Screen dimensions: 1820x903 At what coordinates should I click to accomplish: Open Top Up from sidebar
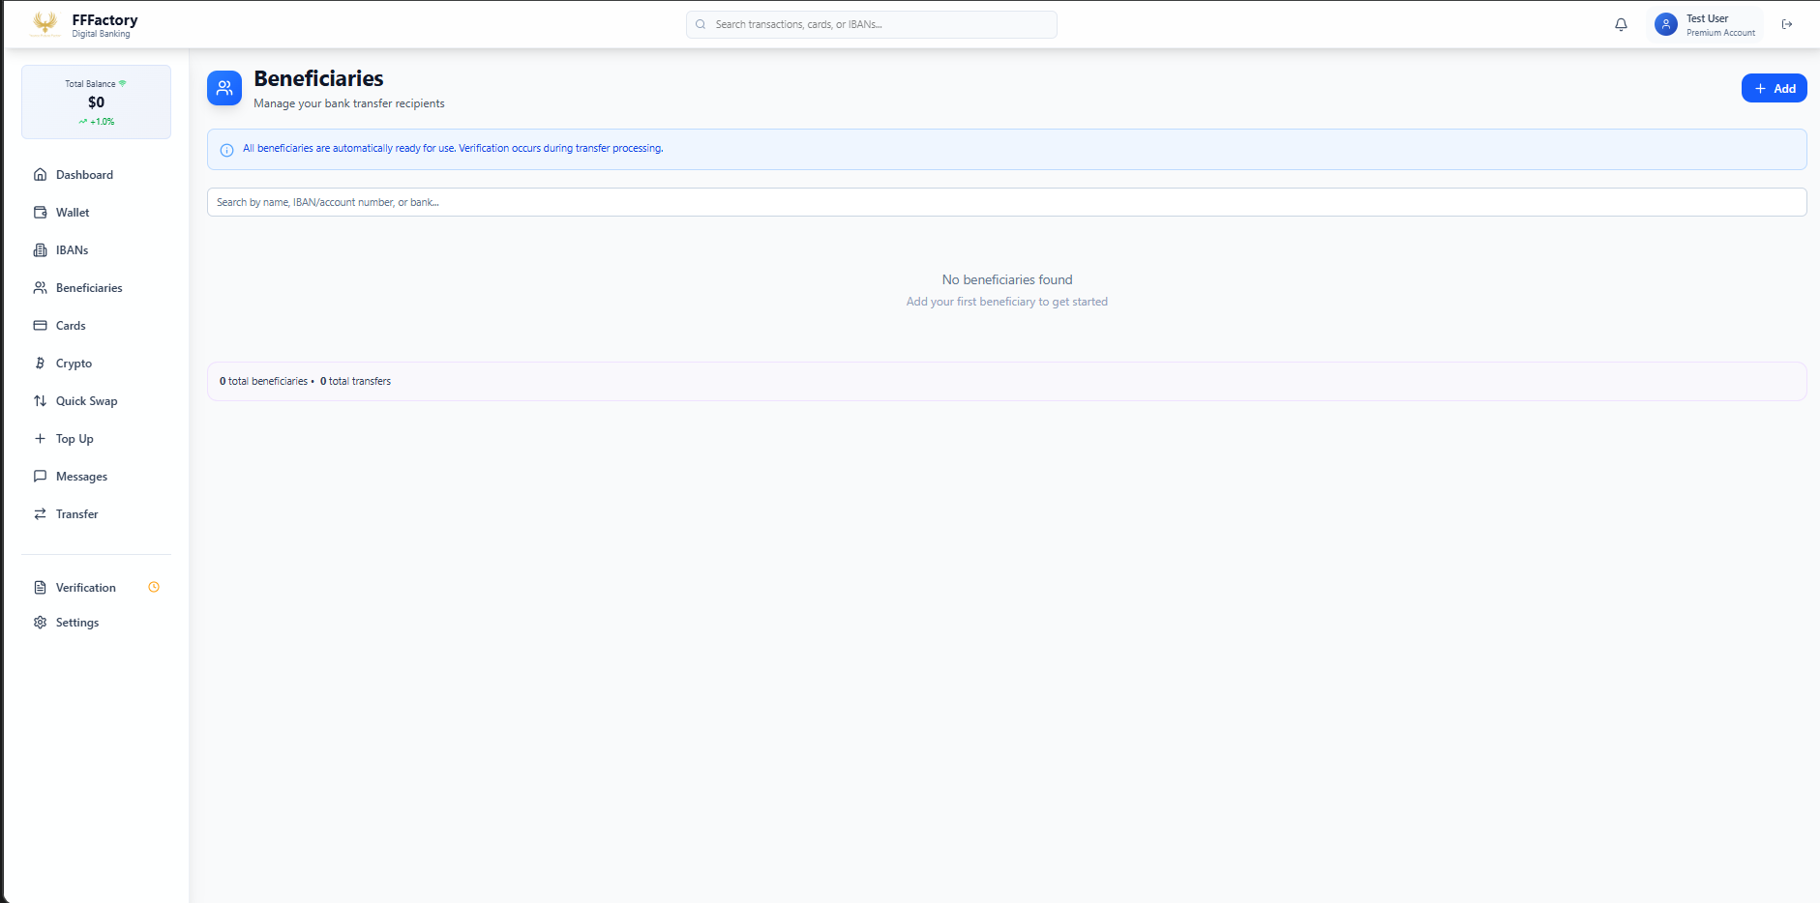pyautogui.click(x=75, y=439)
